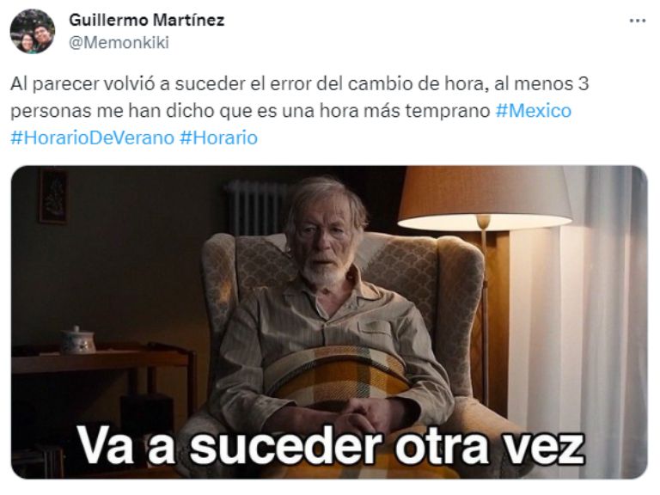
Task: Click the lit lampshade in the meme
Action: pyautogui.click(x=485, y=198)
